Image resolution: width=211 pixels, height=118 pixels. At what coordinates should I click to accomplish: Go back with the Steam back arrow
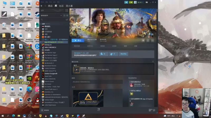click(42, 6)
